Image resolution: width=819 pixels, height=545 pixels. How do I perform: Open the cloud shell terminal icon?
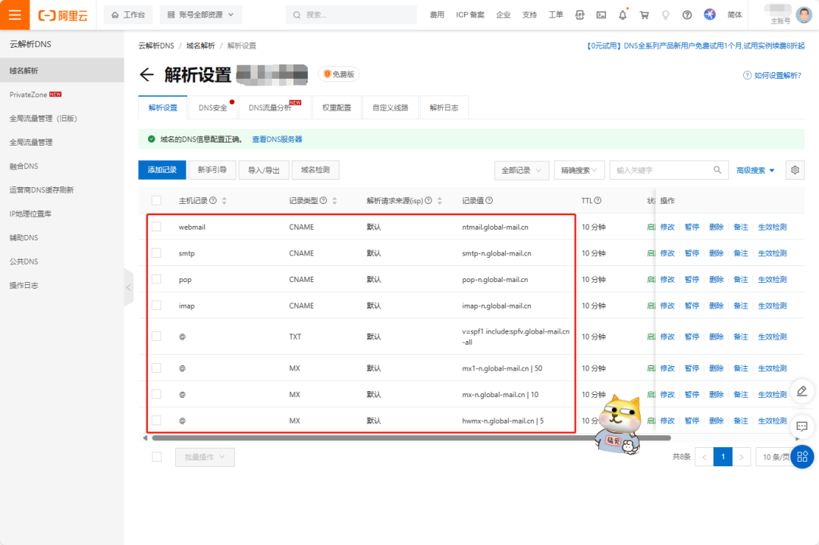coord(601,14)
